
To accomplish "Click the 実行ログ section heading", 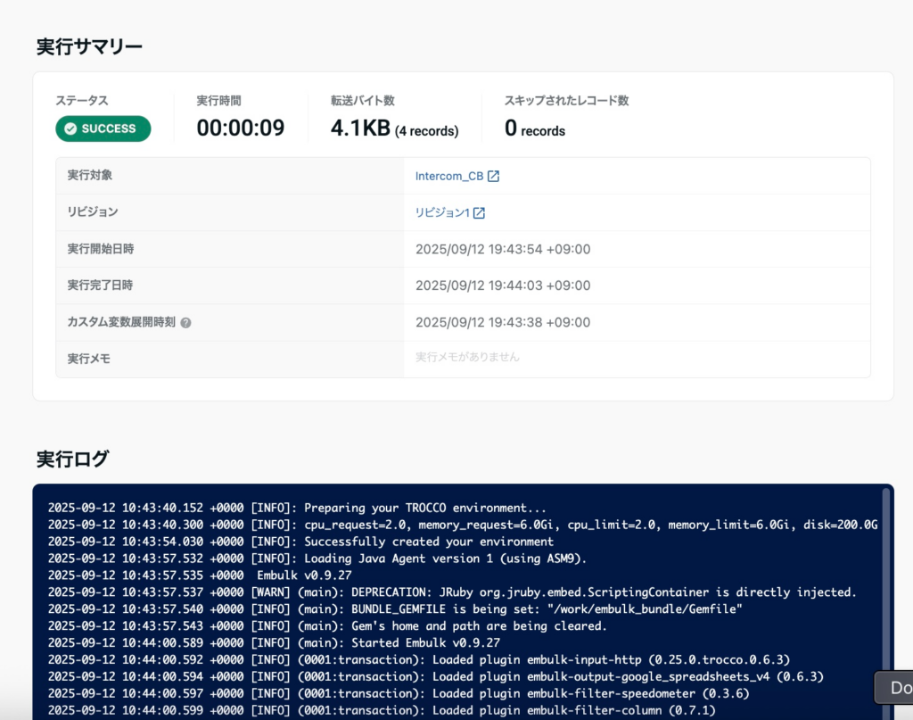I will 73,459.
